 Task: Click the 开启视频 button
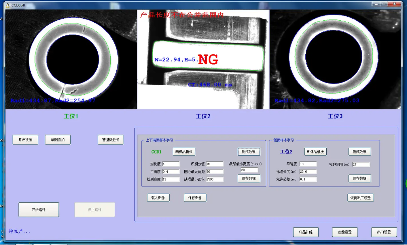[x=25, y=140]
